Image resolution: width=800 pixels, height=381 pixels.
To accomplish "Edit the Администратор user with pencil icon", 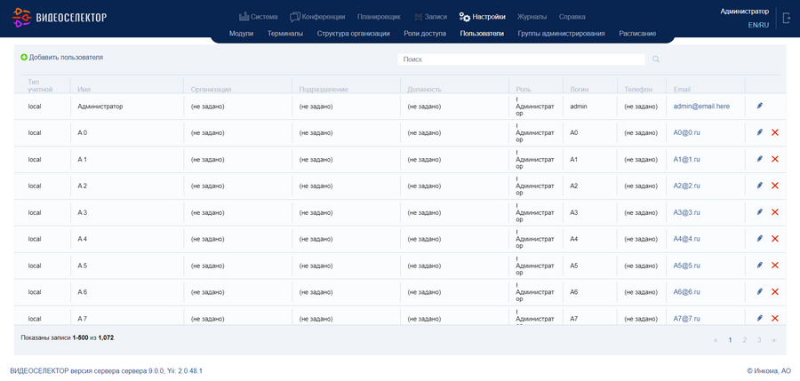I will tap(760, 106).
